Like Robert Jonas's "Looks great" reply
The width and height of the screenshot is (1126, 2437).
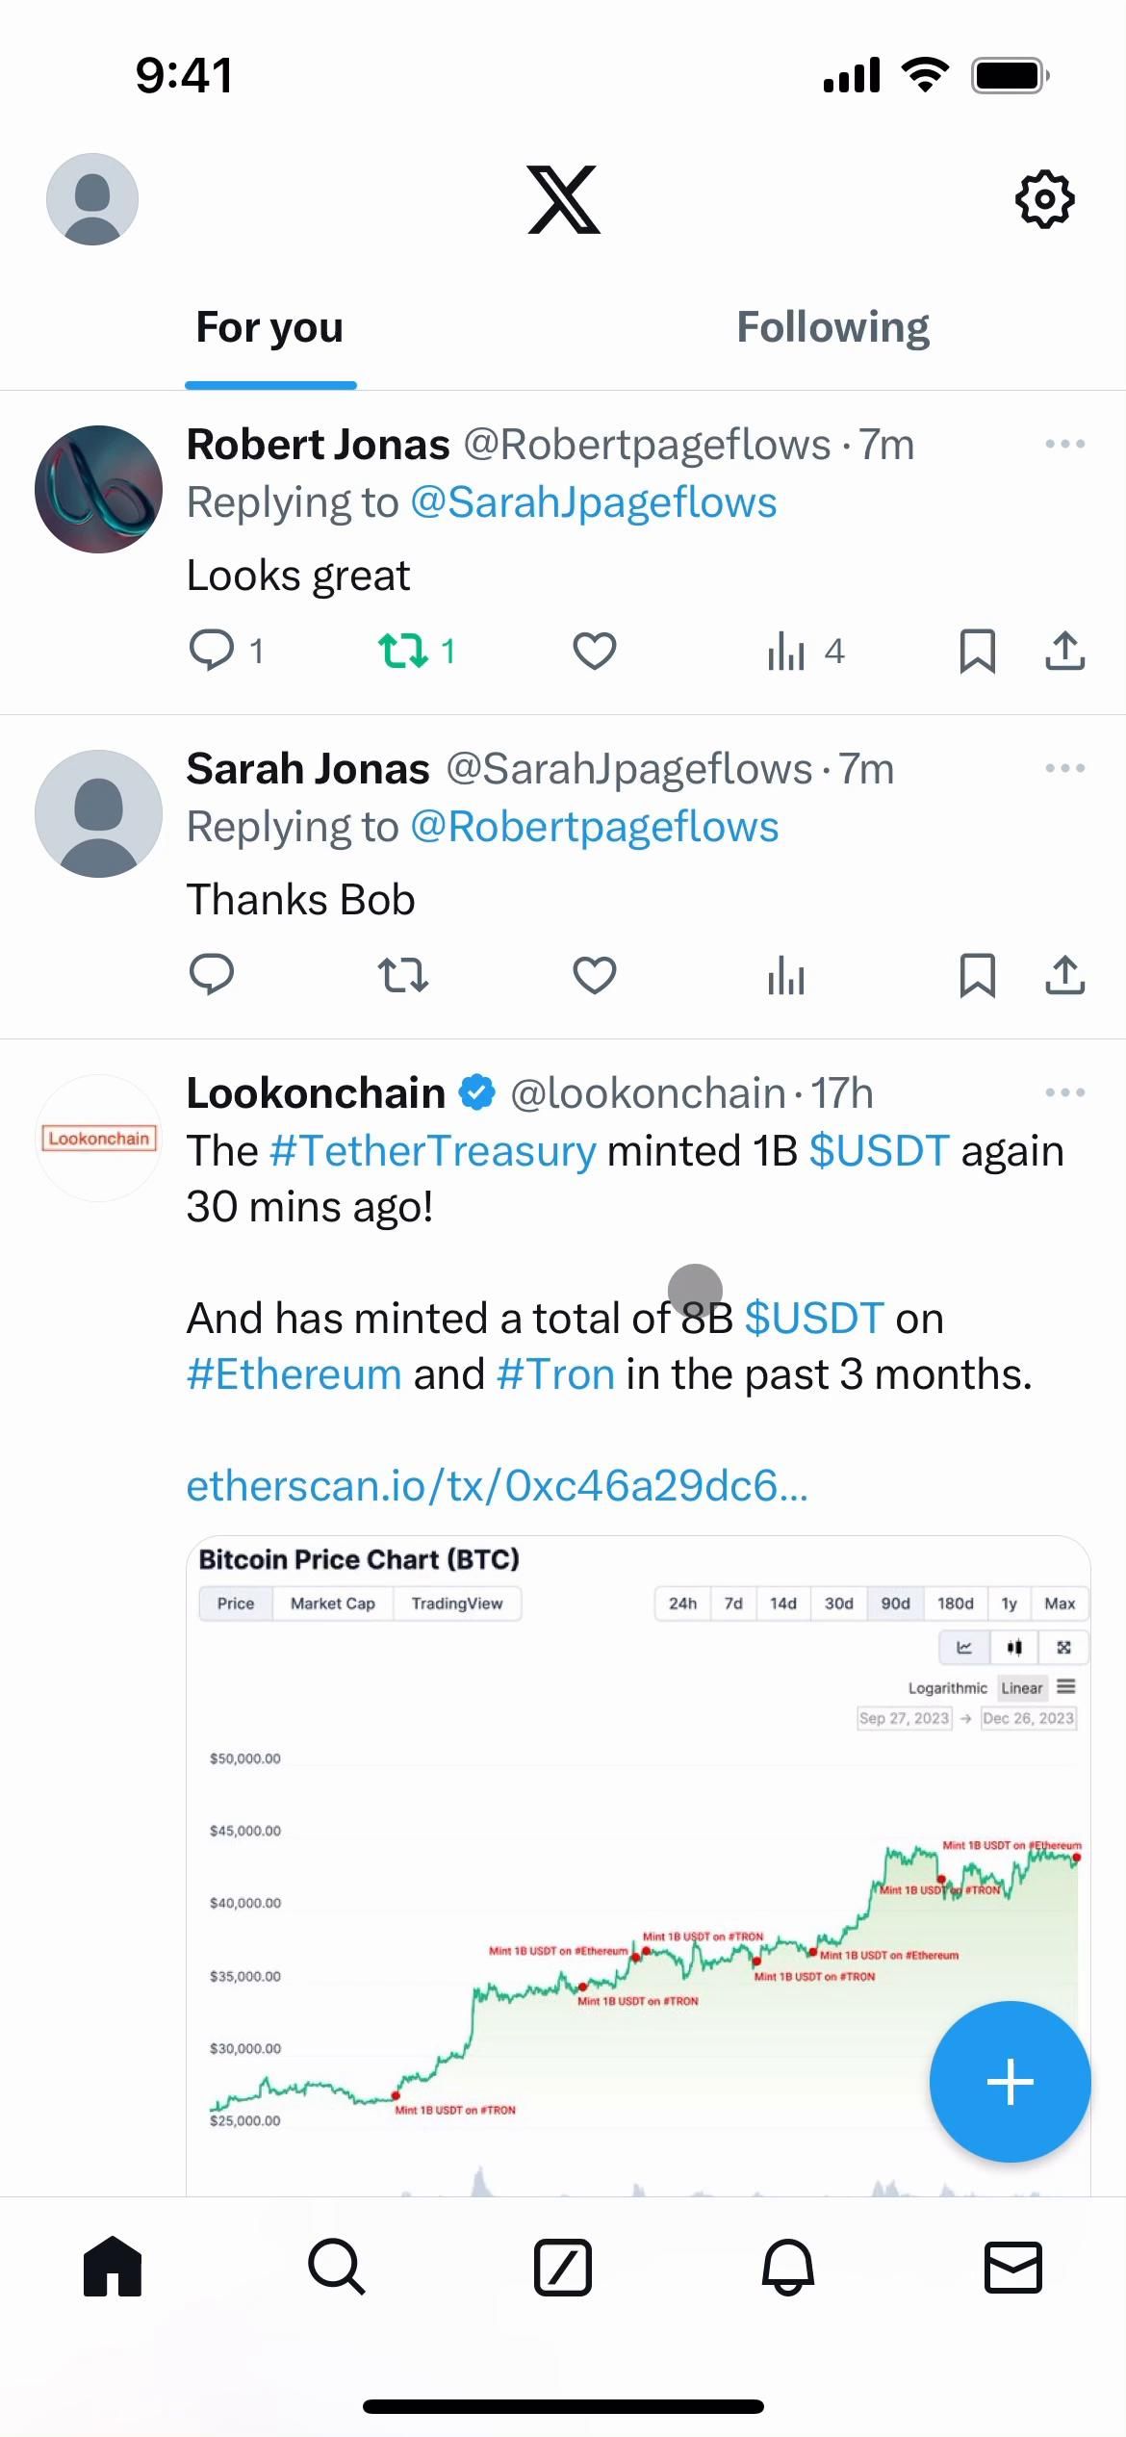pyautogui.click(x=594, y=652)
